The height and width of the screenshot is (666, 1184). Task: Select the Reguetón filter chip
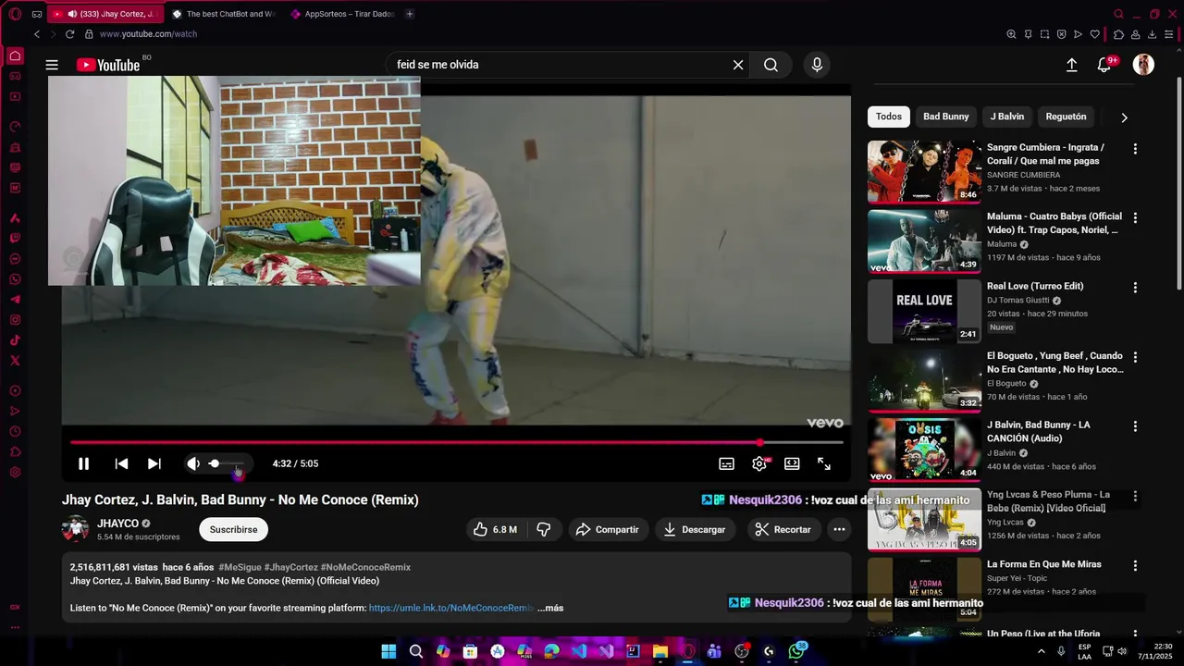point(1066,117)
